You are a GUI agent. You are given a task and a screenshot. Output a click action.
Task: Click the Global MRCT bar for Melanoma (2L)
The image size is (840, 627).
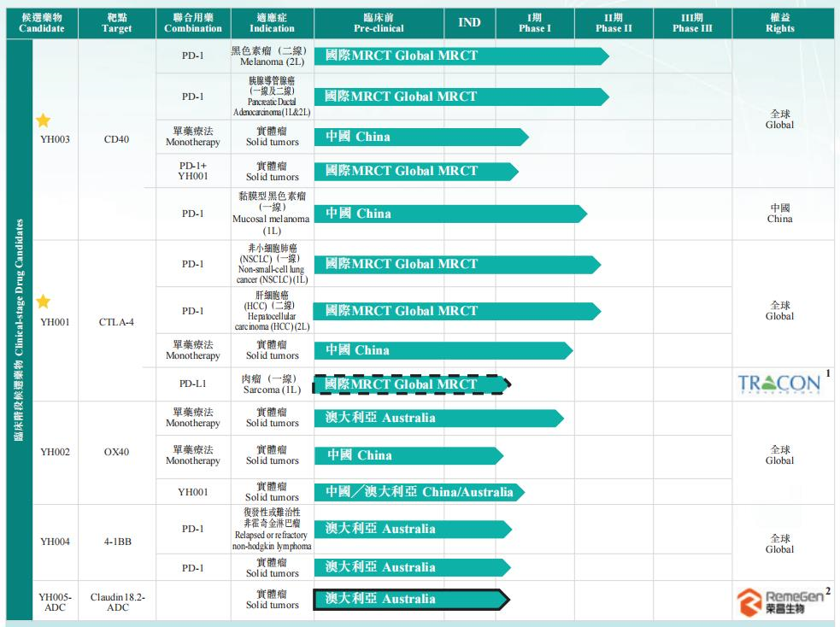pos(460,56)
